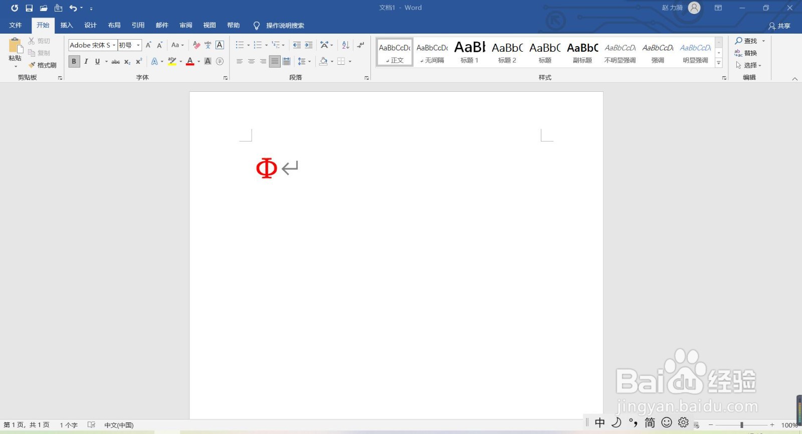Decrease font size with shrink font icon
Viewport: 802px width, 434px height.
click(x=160, y=45)
